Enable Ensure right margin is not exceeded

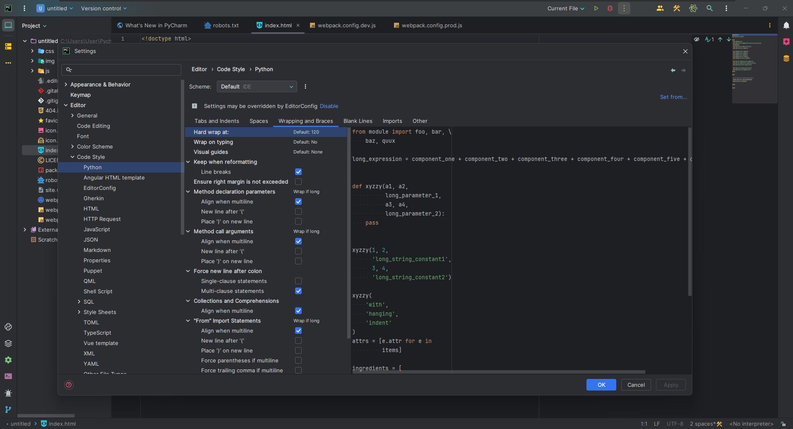coord(298,182)
